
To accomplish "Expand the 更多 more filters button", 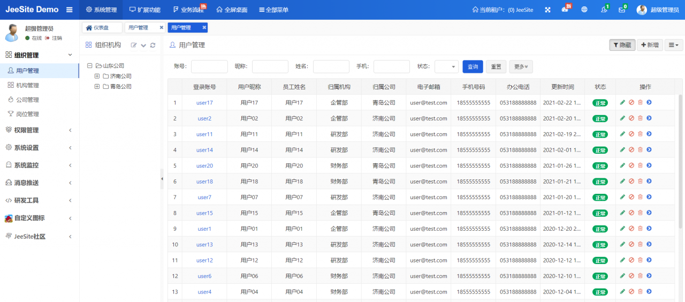I will click(x=521, y=66).
